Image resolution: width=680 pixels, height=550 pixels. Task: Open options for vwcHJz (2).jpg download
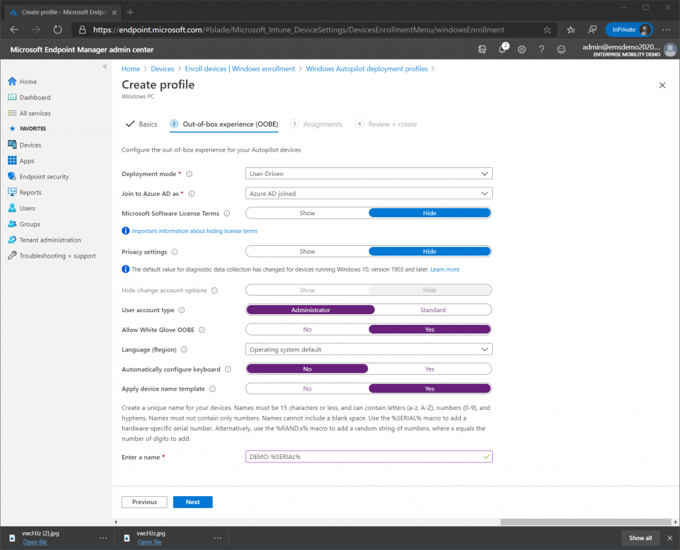click(103, 538)
